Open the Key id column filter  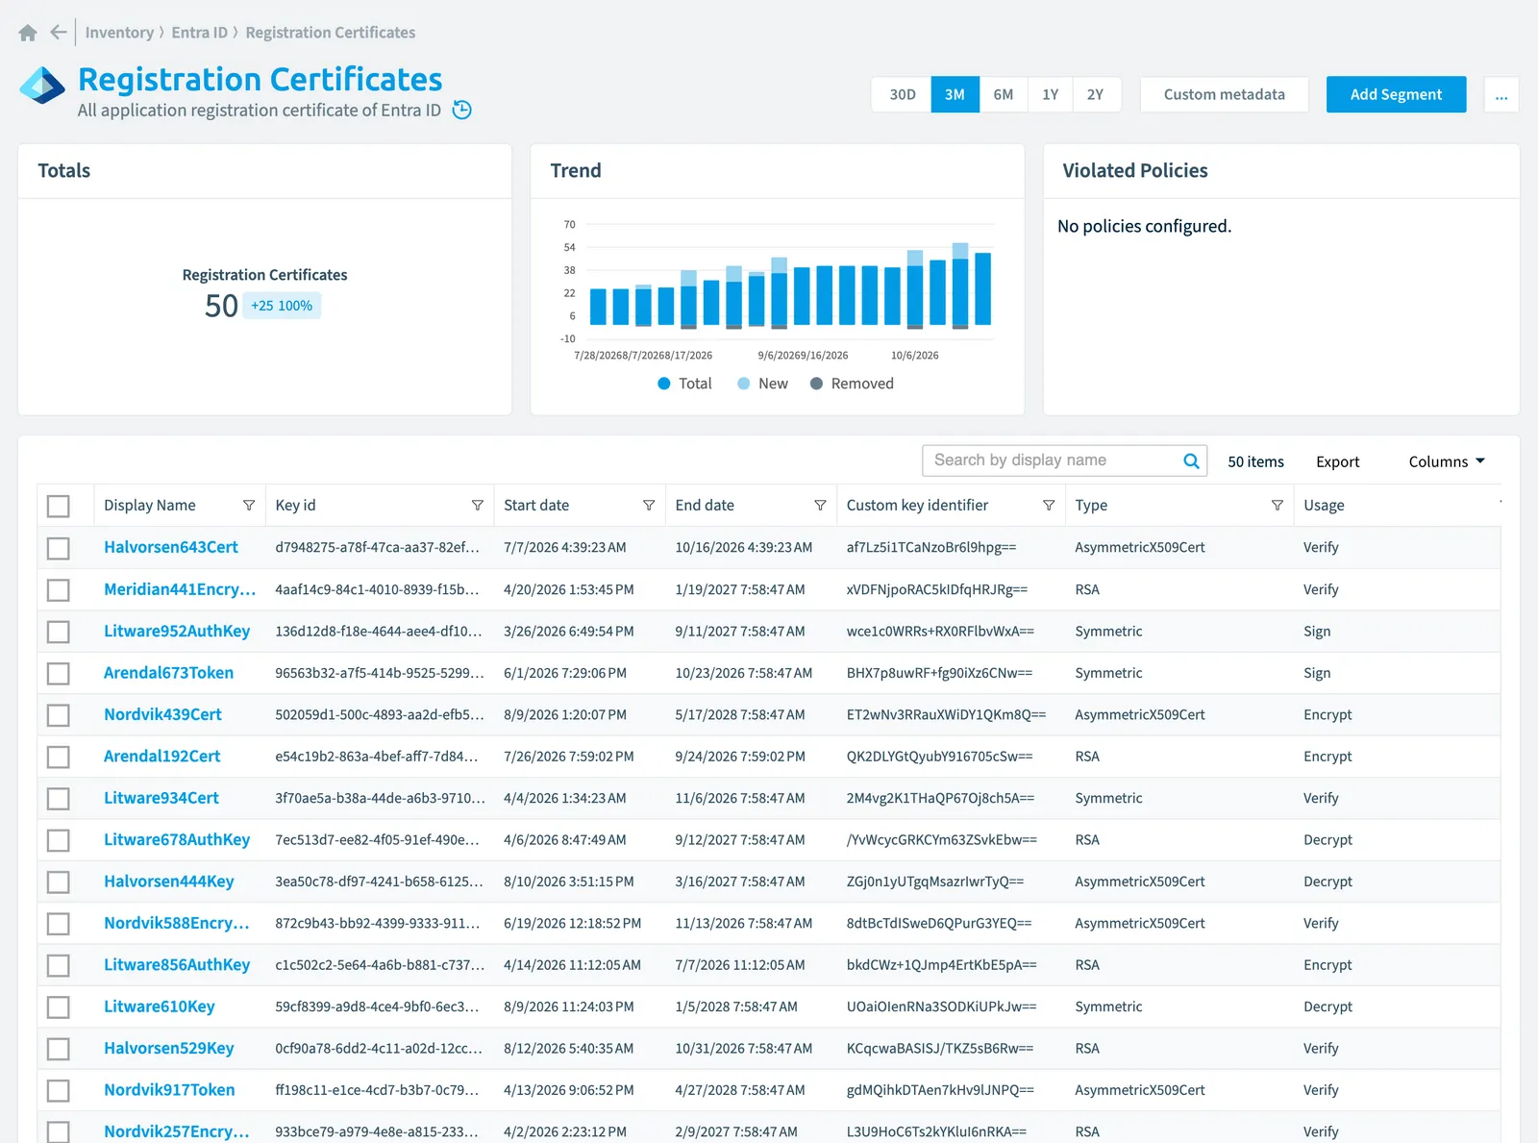coord(478,506)
